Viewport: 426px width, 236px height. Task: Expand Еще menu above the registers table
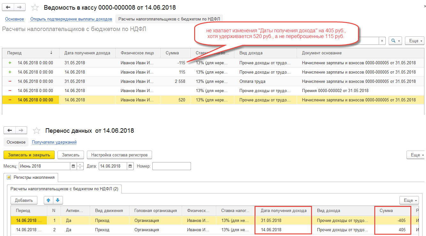pos(409,200)
